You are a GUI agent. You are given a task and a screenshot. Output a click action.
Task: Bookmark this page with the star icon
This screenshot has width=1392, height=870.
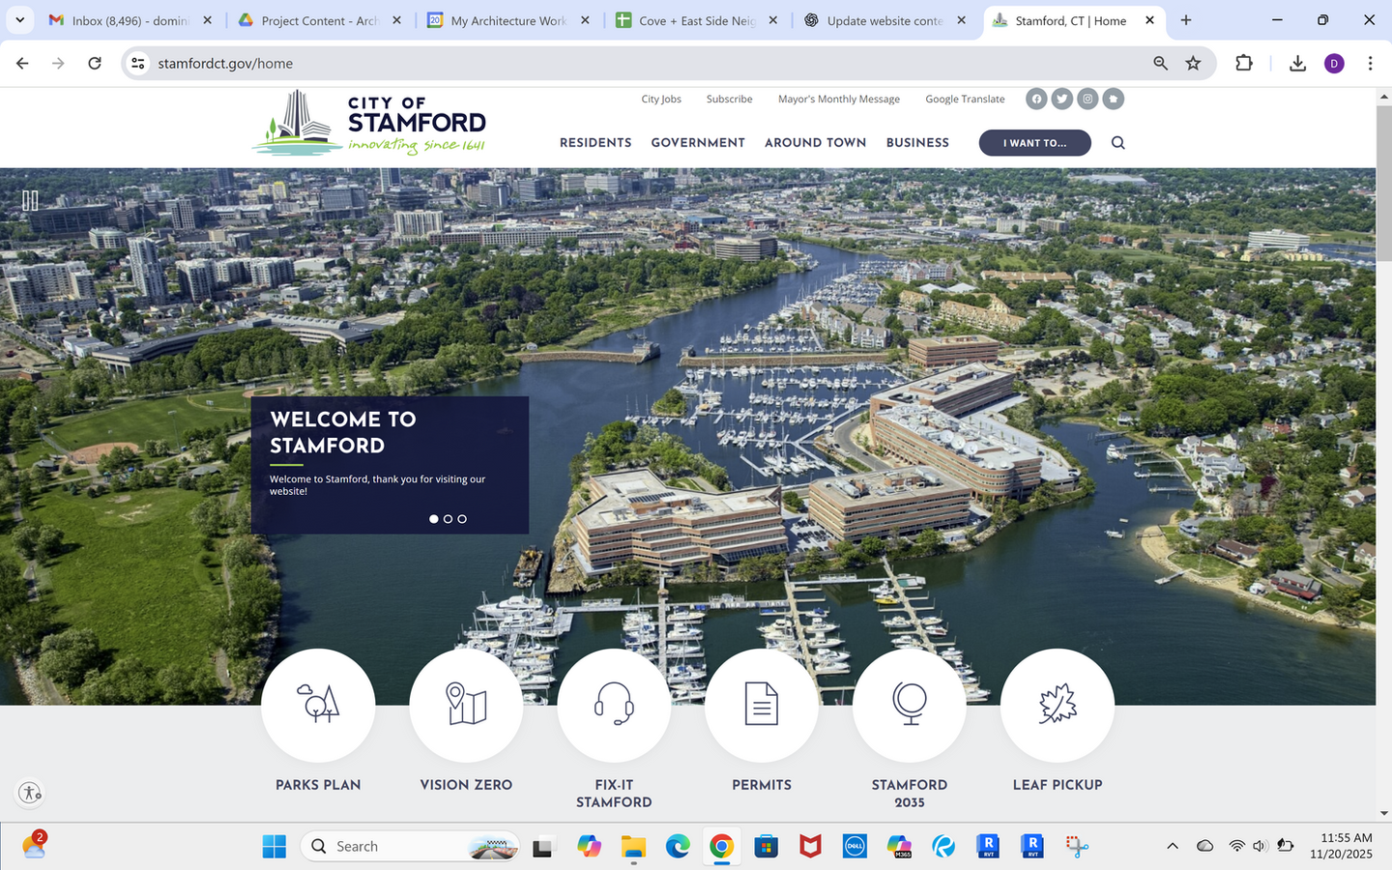click(x=1194, y=63)
